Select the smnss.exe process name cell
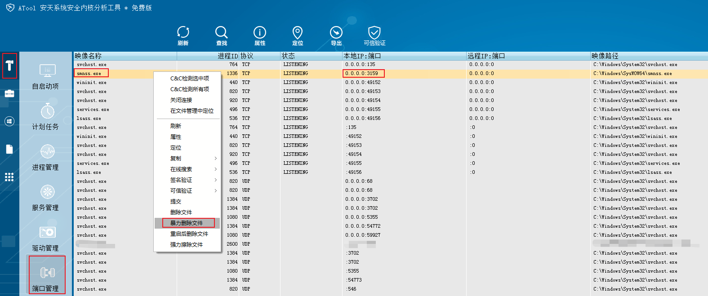This screenshot has height=296, width=708. (x=89, y=74)
